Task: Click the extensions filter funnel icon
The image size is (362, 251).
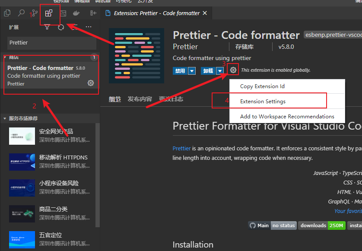Action: [47, 27]
